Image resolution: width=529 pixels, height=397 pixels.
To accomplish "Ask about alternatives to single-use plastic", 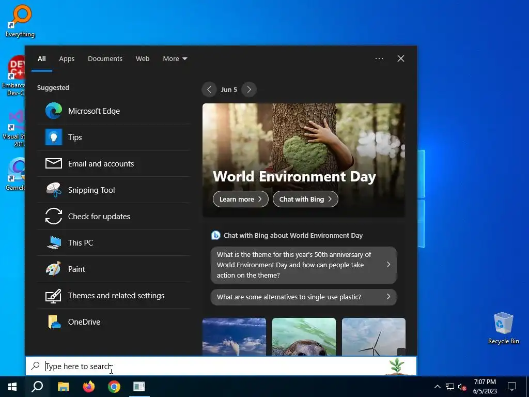I will [x=304, y=297].
